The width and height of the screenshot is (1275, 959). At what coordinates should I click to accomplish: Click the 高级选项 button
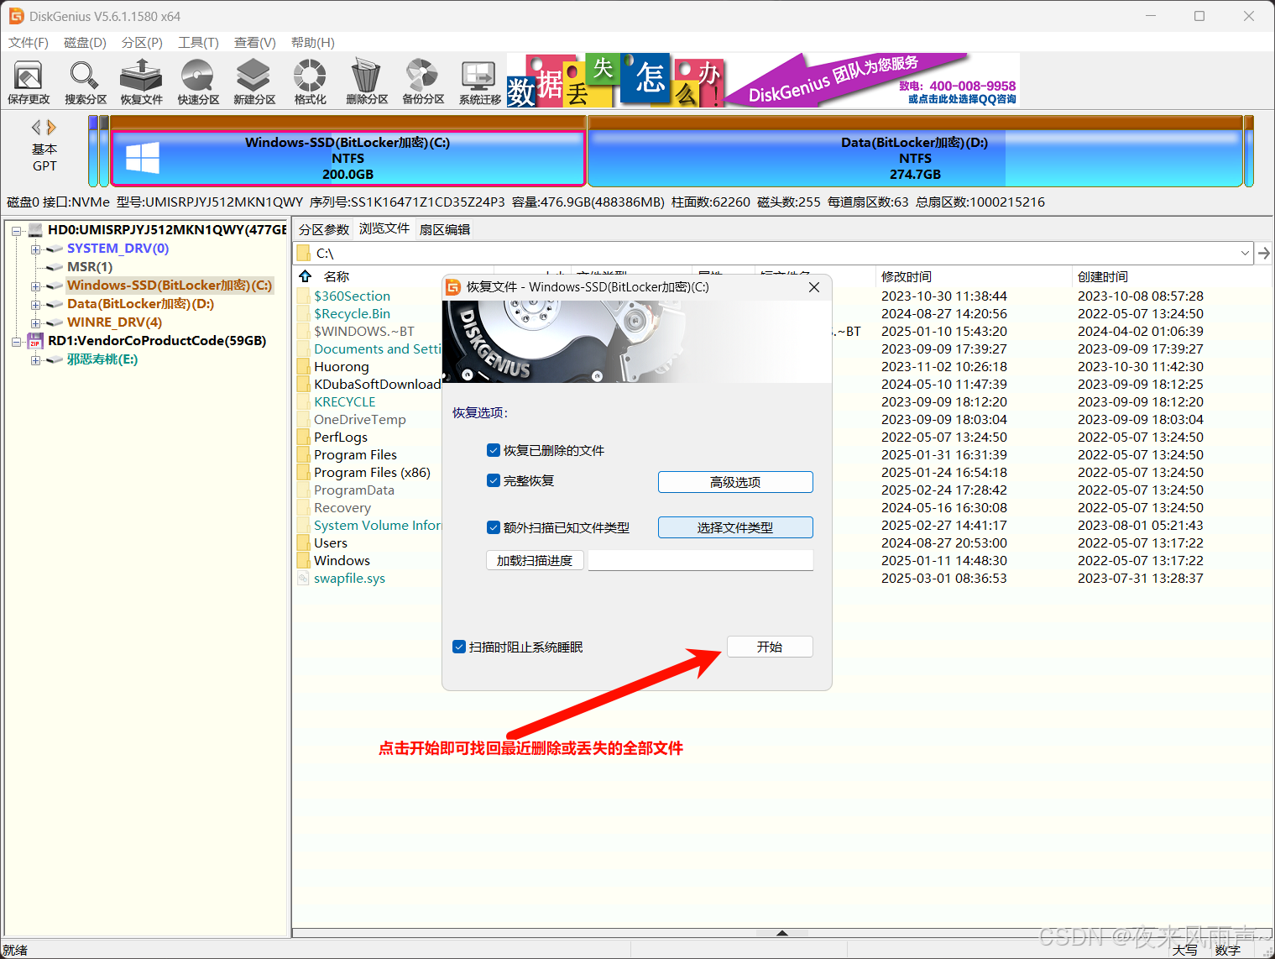735,482
